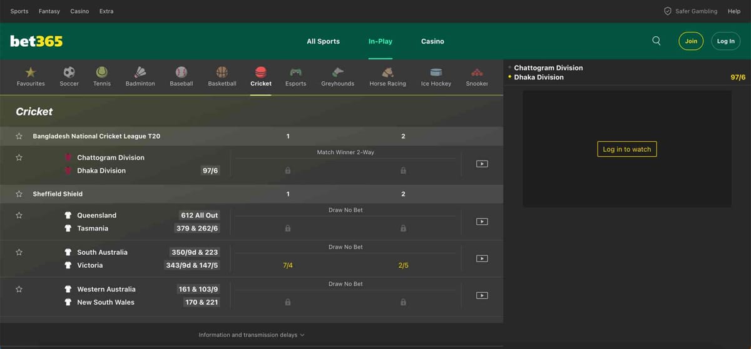Screen dimensions: 751x349
Task: Collapse the Sheffield Shield header
Action: (251, 194)
